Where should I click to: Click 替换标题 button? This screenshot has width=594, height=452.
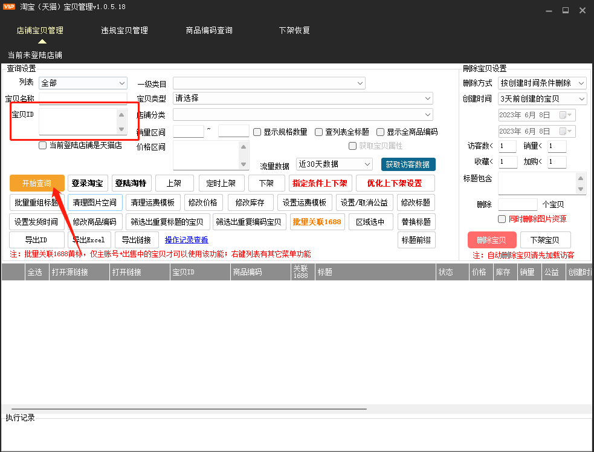[417, 222]
